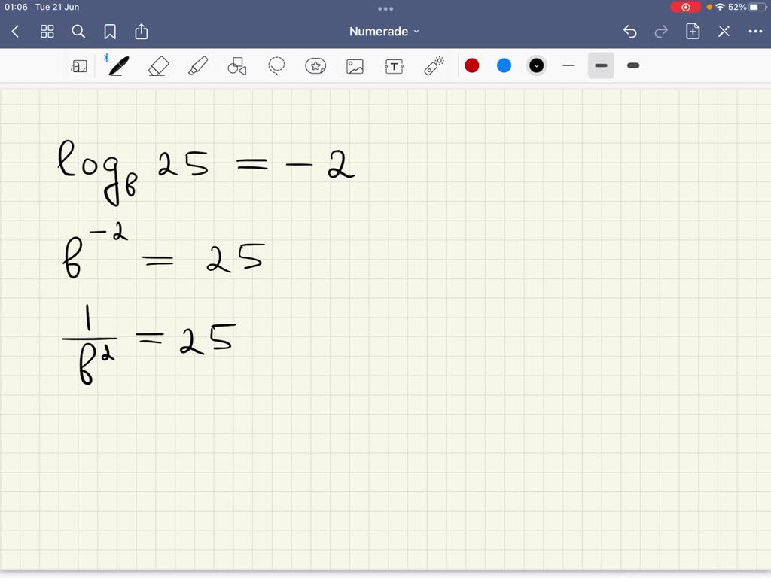Select the laser pointer tool
This screenshot has width=771, height=578.
click(x=434, y=66)
